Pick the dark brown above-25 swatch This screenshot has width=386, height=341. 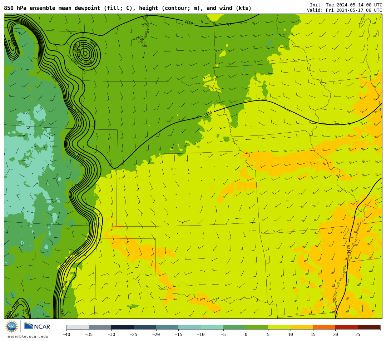(x=369, y=327)
